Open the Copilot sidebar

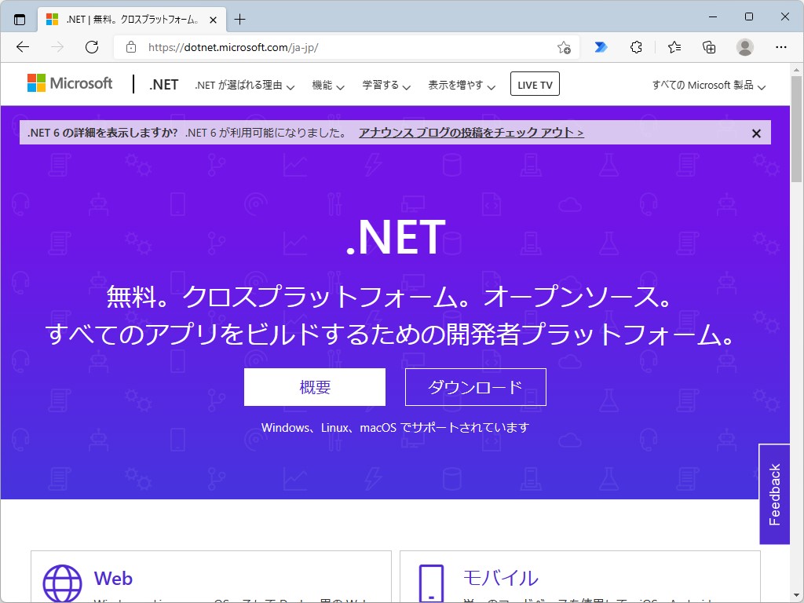(x=600, y=47)
